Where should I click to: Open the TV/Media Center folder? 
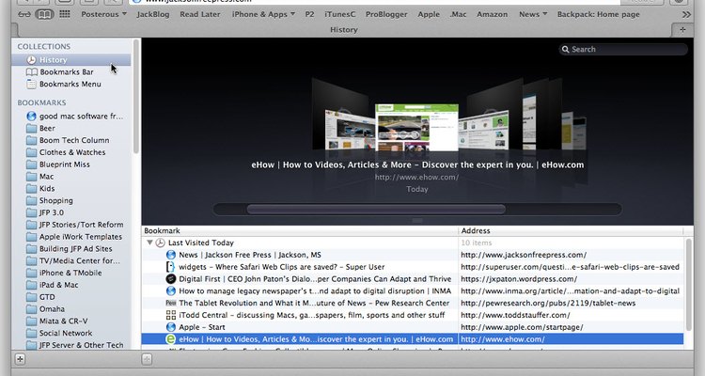[x=71, y=261]
